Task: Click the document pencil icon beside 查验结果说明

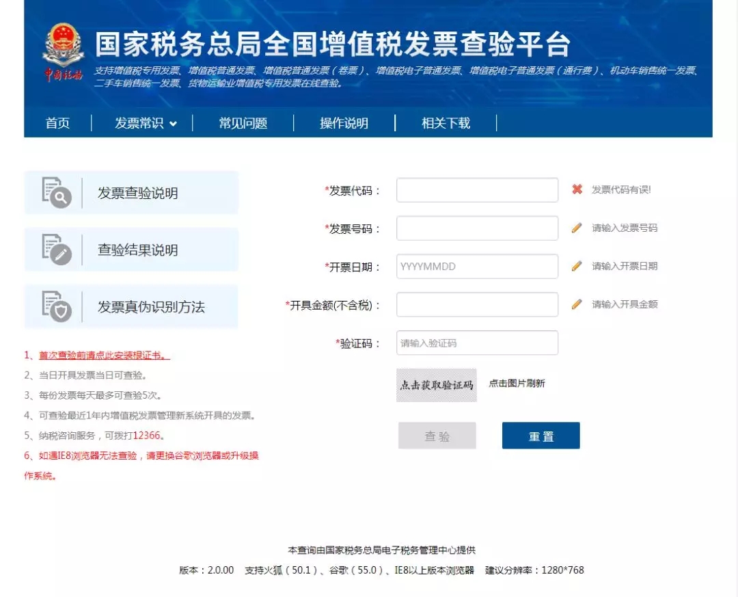Action: 57,249
